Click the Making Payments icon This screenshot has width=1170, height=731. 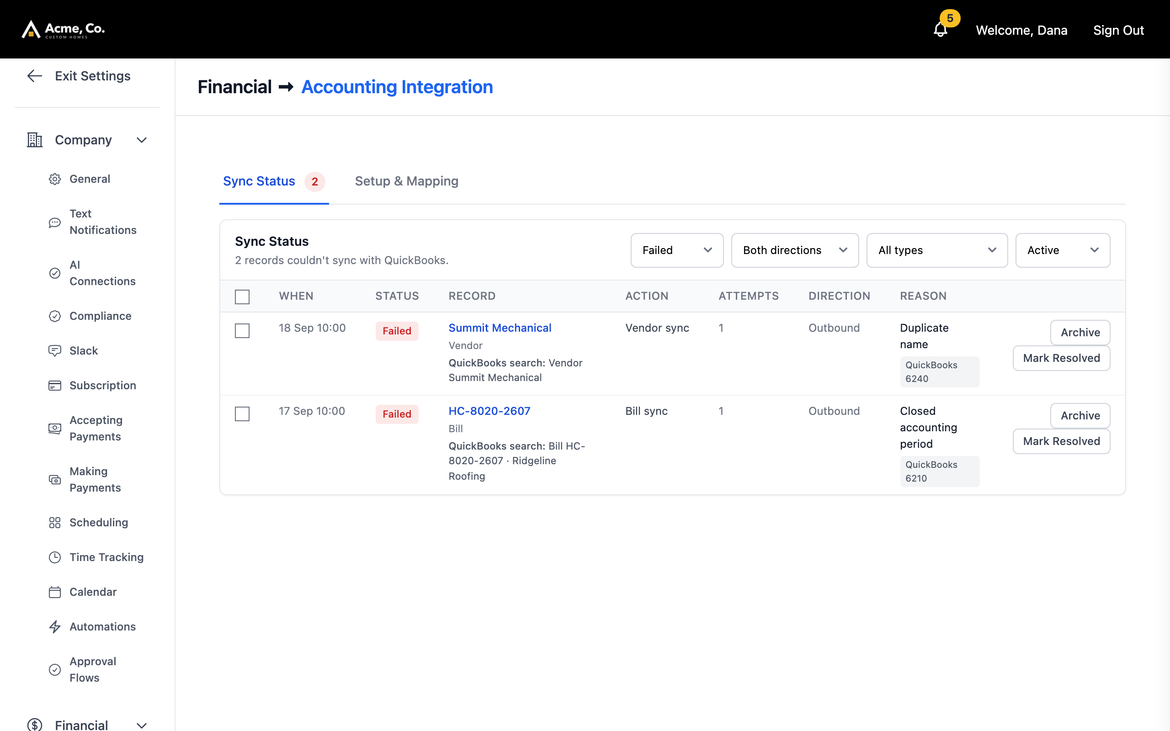click(55, 480)
